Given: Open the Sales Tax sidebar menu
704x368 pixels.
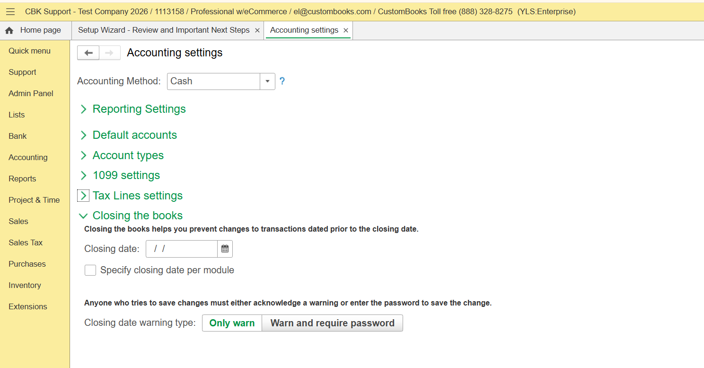Looking at the screenshot, I should [x=26, y=242].
